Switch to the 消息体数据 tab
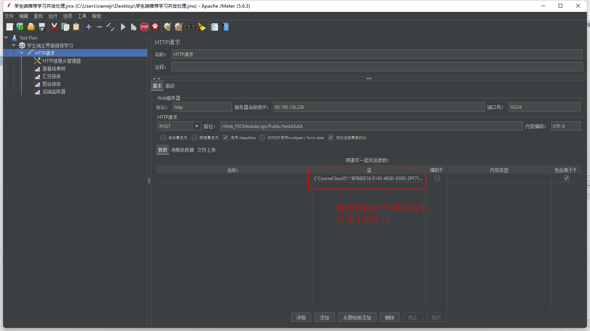This screenshot has height=331, width=590. point(182,150)
